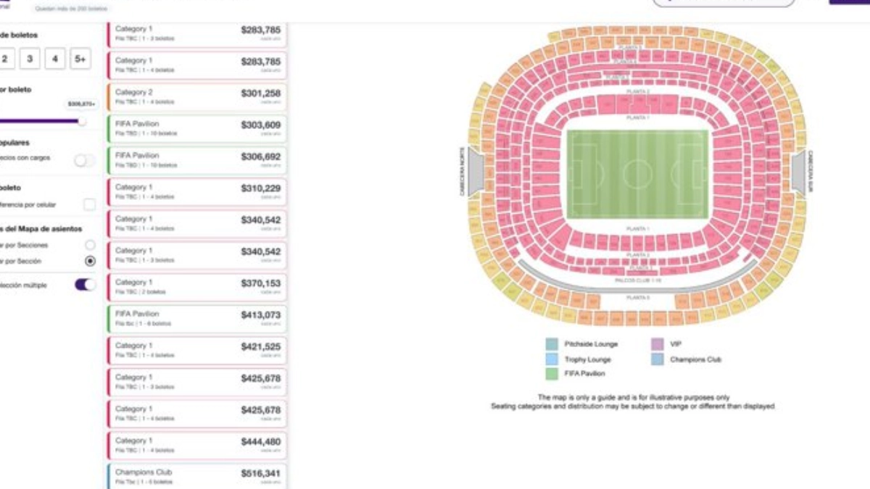Click the gray Cabecera Sur block on map
Image resolution: width=870 pixels, height=489 pixels.
(x=797, y=172)
